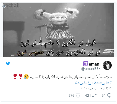The height and width of the screenshot is (104, 117).
Task: Click the 376 likes count
Action: click(71, 95)
